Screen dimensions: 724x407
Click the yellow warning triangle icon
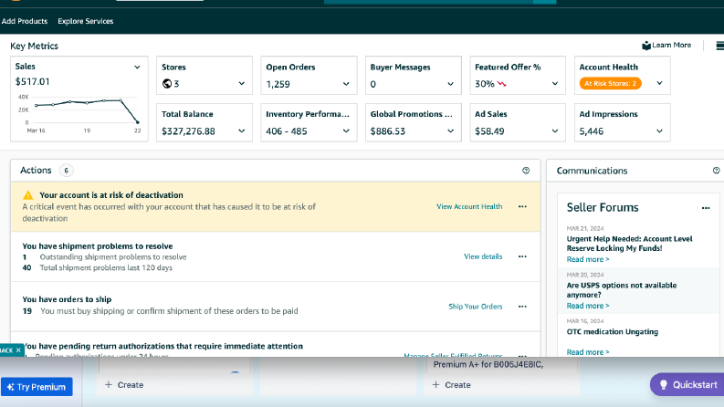coord(28,195)
